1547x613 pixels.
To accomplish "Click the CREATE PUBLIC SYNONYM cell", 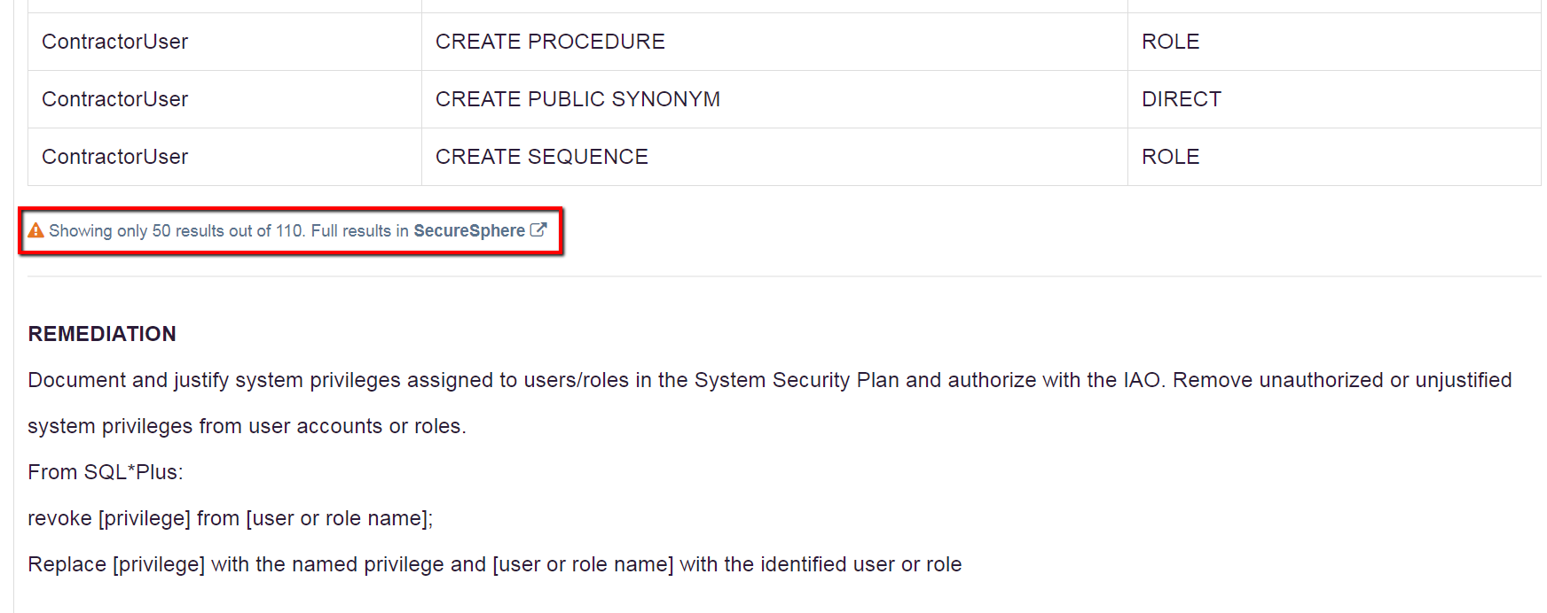I will 577,99.
